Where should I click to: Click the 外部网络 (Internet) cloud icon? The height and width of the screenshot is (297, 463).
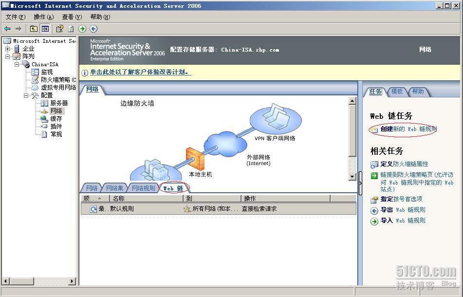pos(225,145)
